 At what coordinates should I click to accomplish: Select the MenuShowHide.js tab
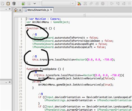coord(38,10)
